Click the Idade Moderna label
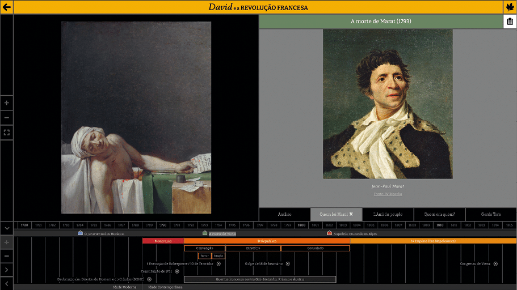The height and width of the screenshot is (290, 517). pyautogui.click(x=125, y=287)
